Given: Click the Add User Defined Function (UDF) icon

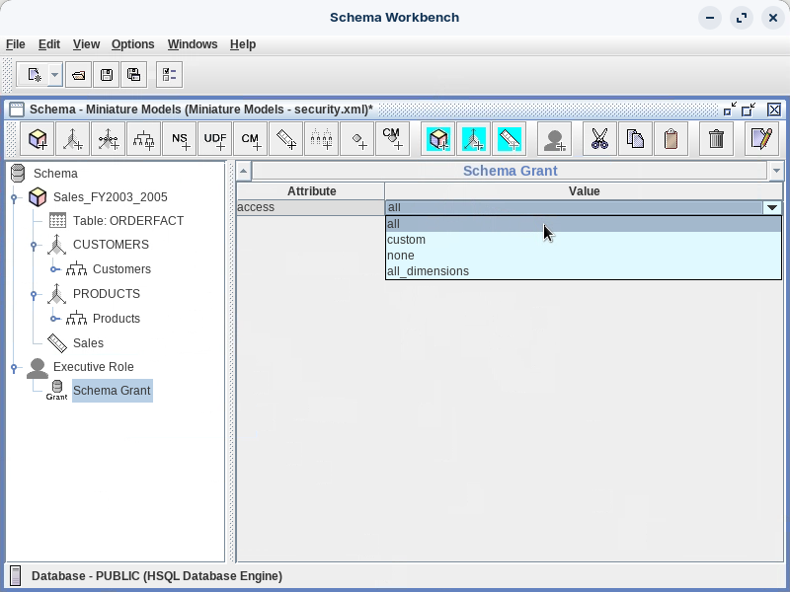Looking at the screenshot, I should coord(215,139).
